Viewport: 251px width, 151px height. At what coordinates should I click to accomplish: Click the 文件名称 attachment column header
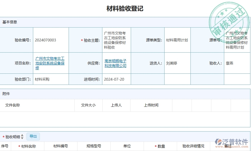click(x=13, y=105)
